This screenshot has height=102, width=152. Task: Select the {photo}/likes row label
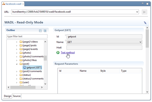pos(30,60)
